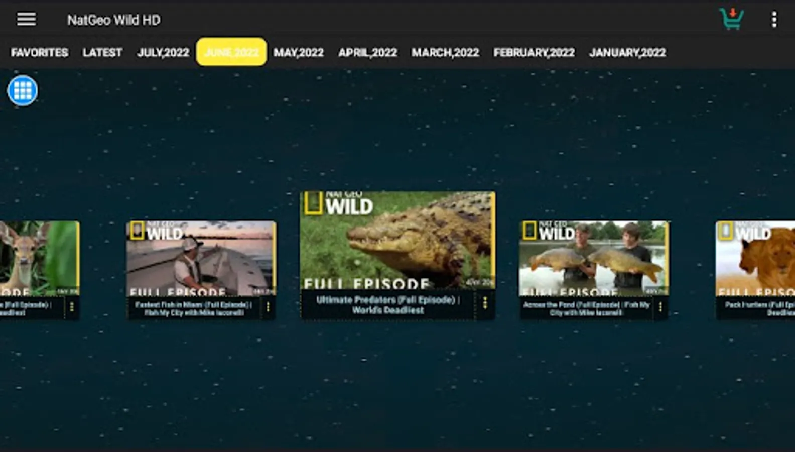Select the JANUARY,2022 tab
The height and width of the screenshot is (452, 795).
pos(628,52)
